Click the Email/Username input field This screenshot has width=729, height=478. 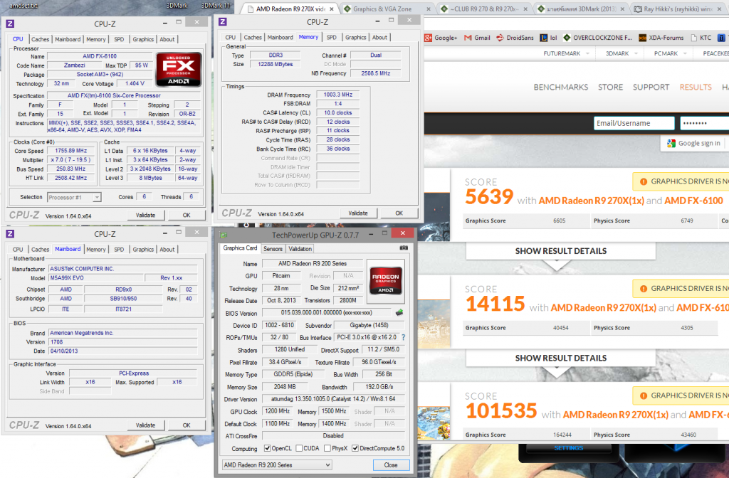coord(634,123)
